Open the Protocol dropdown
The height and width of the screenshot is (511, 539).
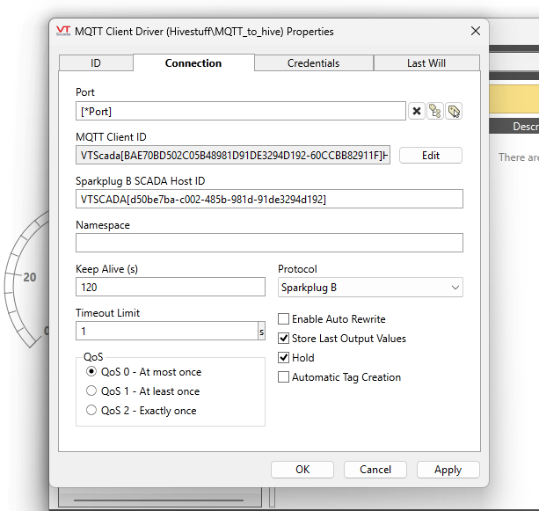coord(370,288)
